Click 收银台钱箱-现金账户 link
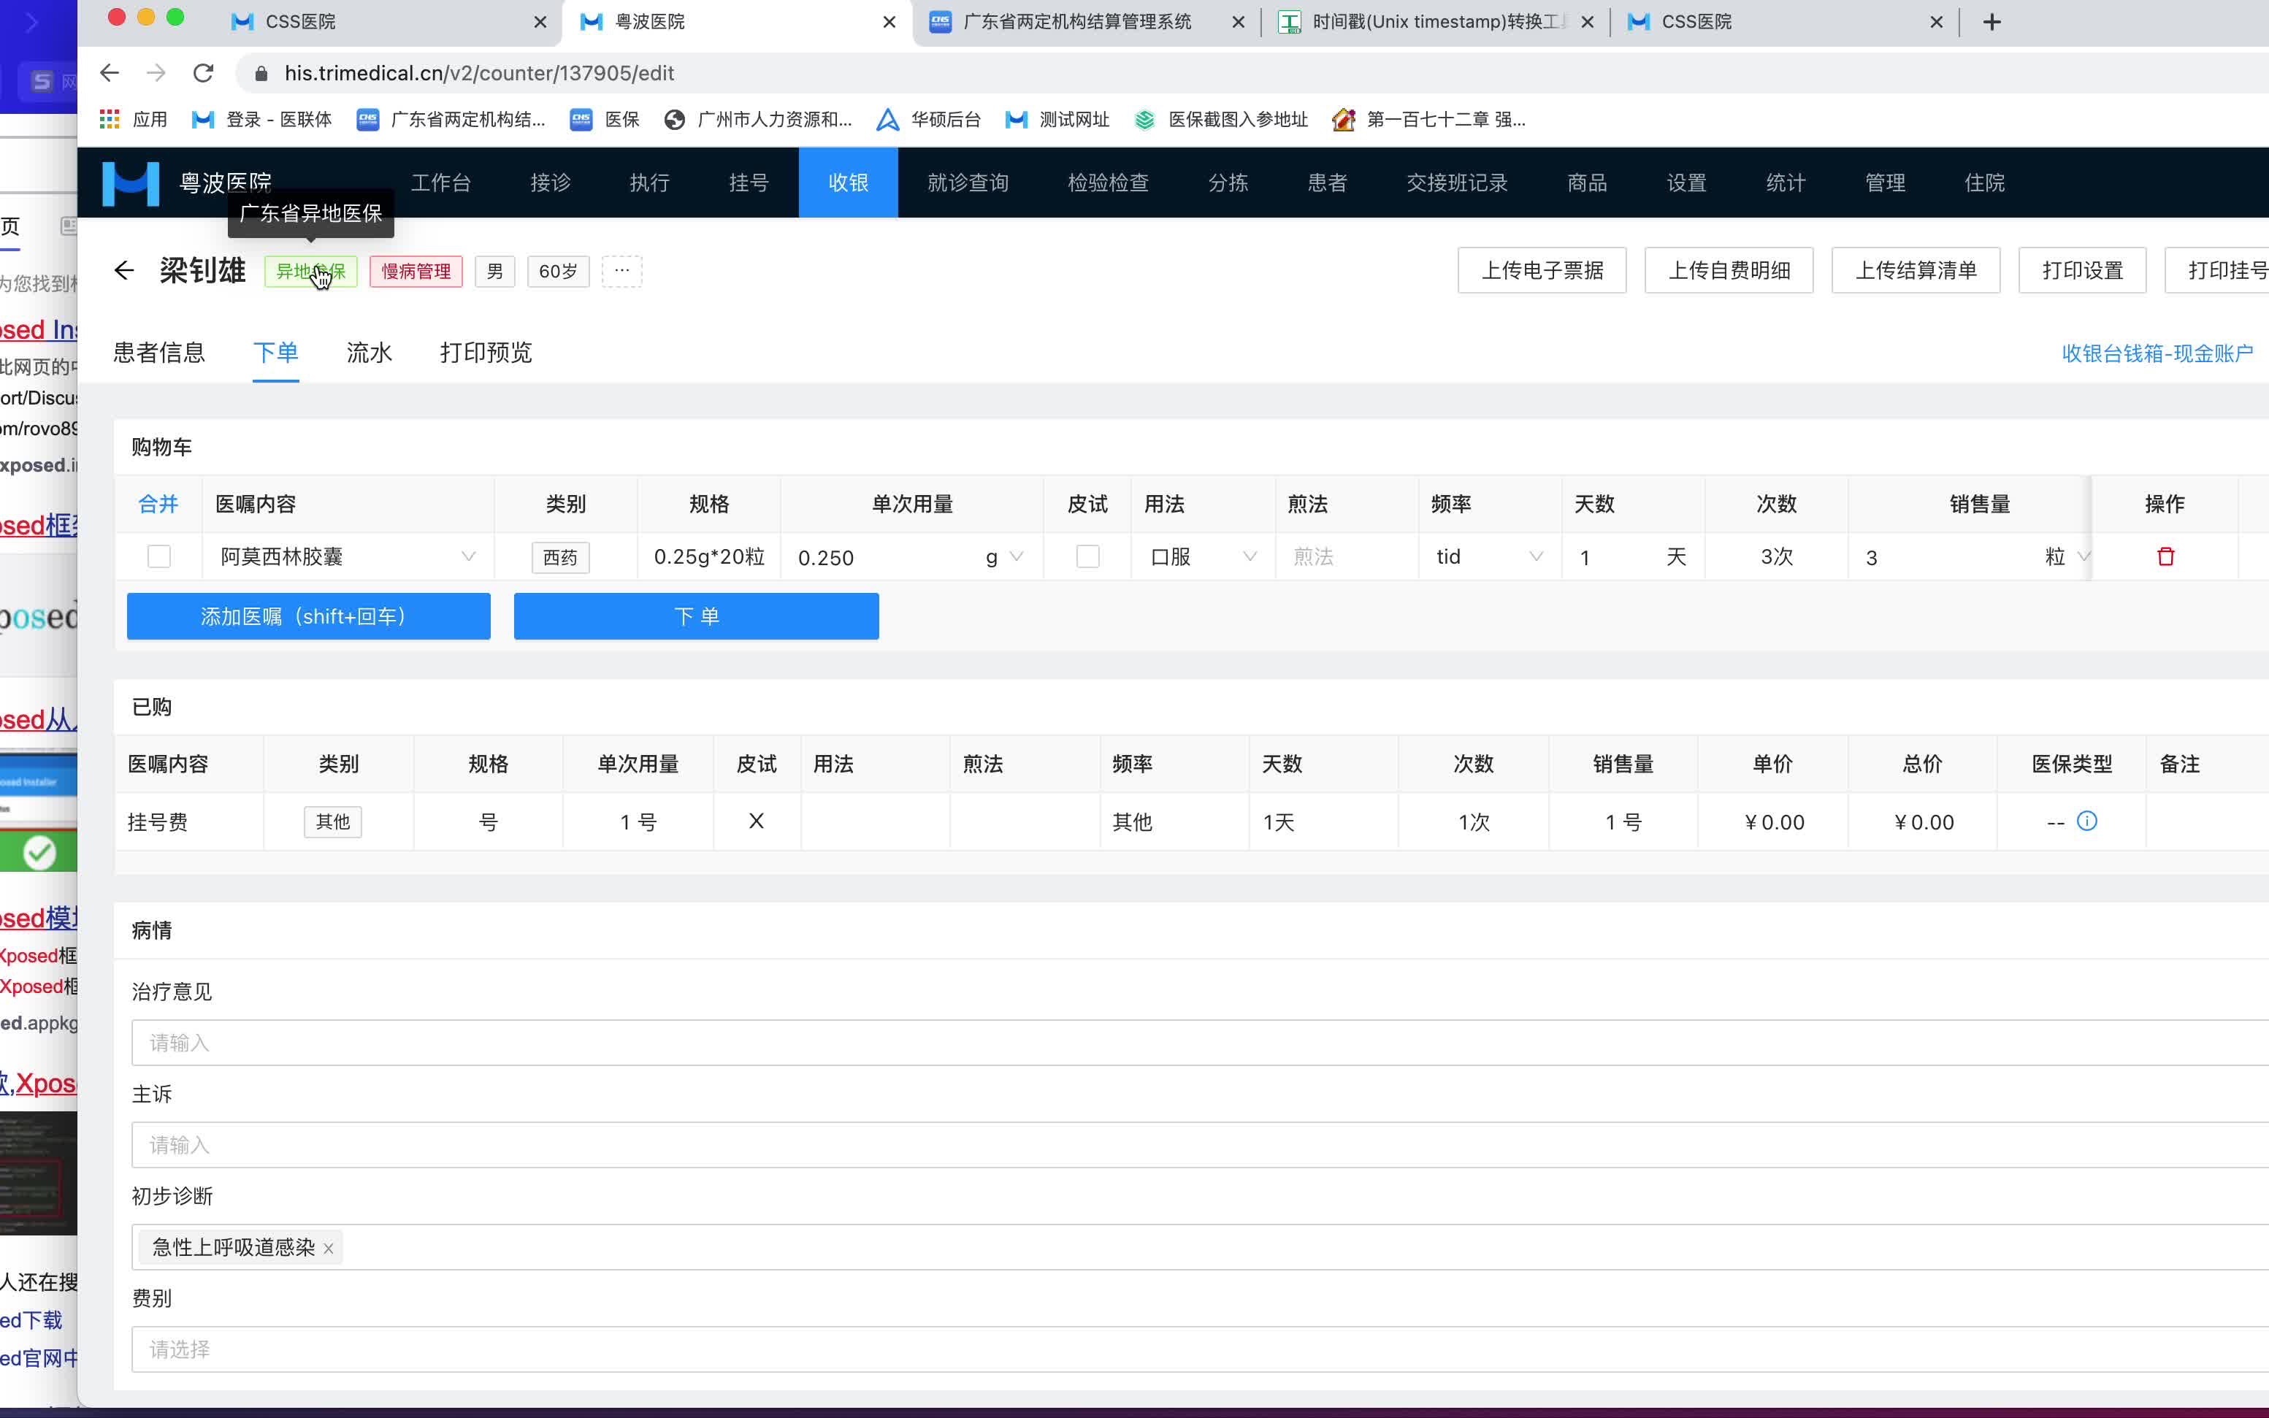The width and height of the screenshot is (2269, 1418). point(2157,353)
